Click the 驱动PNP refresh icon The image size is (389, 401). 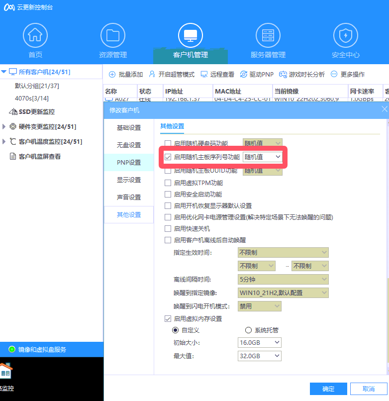[244, 74]
